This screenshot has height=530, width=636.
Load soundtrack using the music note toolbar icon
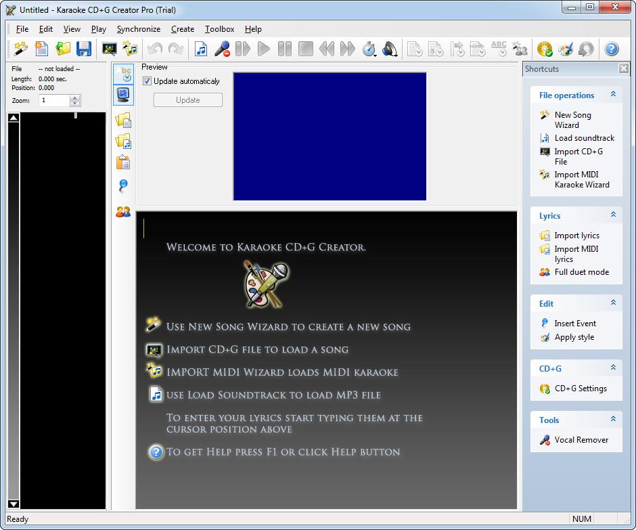(x=201, y=49)
